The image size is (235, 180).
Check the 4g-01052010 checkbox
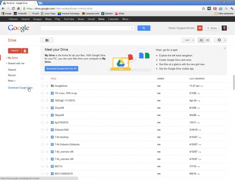coord(42,122)
